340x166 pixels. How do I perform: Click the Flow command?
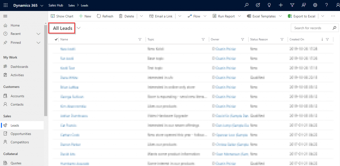[194, 16]
